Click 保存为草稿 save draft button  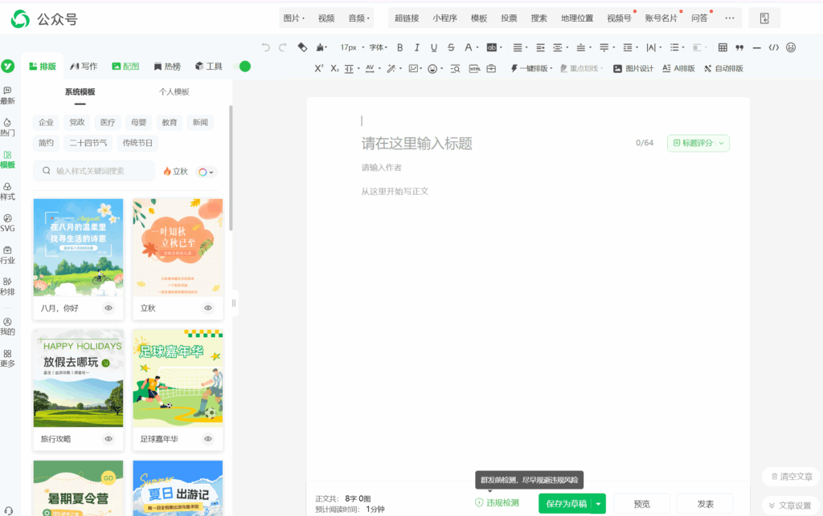click(566, 504)
